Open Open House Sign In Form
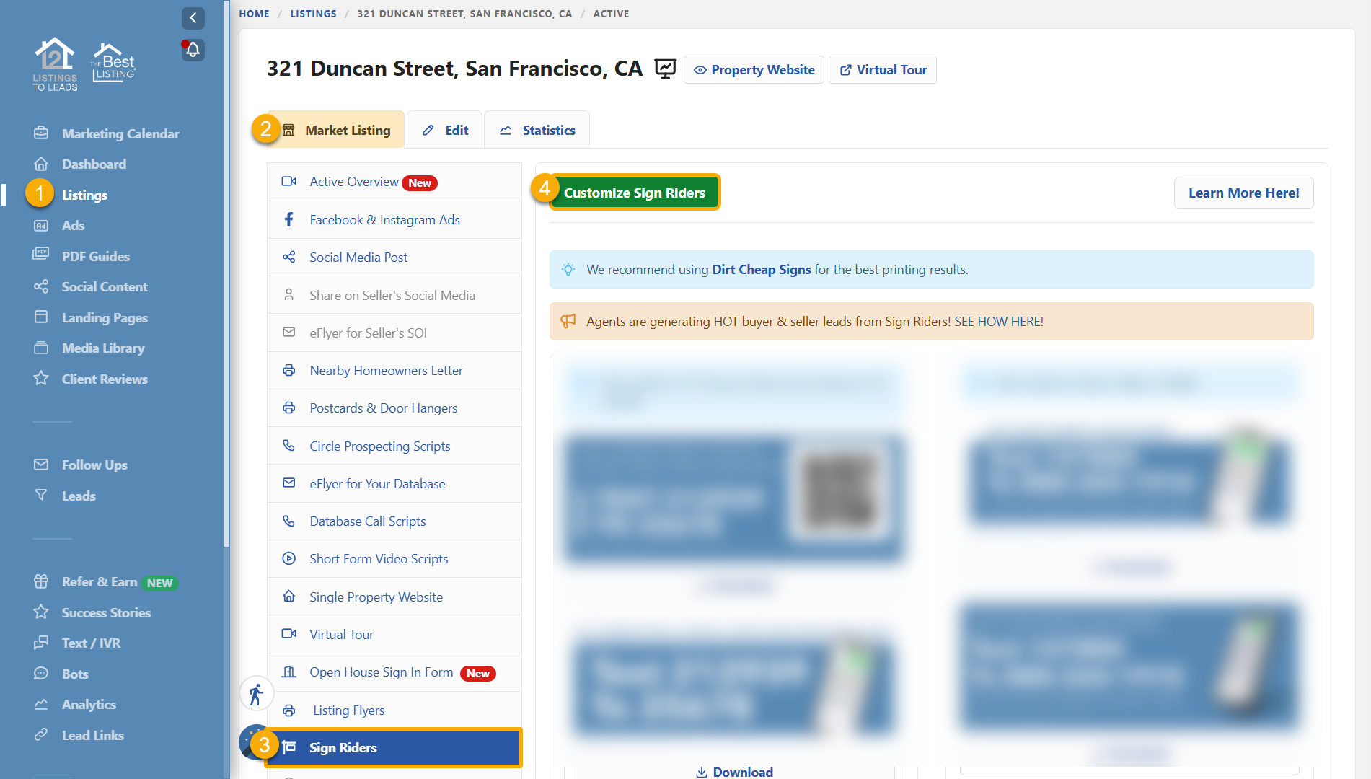 pos(381,672)
